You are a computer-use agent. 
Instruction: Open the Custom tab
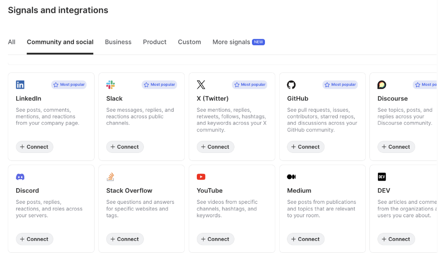[x=189, y=42]
